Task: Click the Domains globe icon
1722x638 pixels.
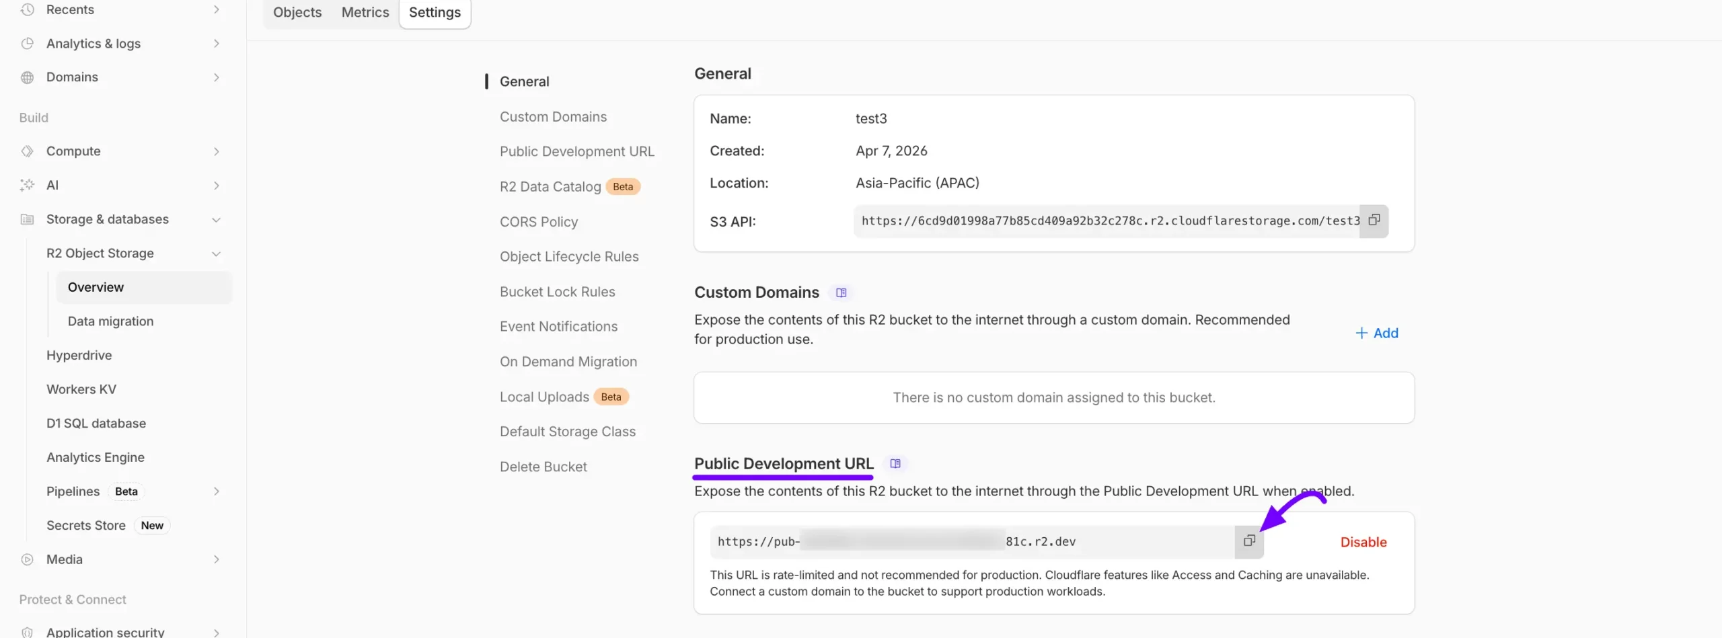Action: click(x=27, y=77)
